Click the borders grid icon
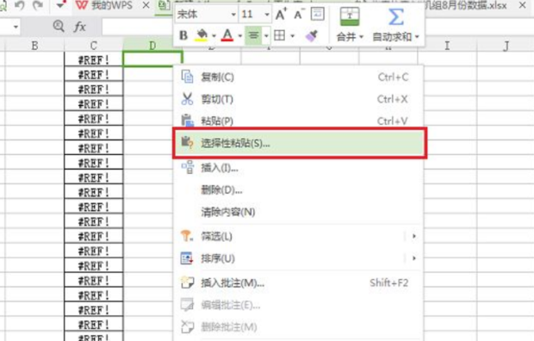The height and width of the screenshot is (341, 534). (x=280, y=35)
